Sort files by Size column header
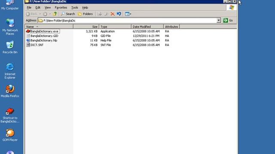Viewport: 275px width, 154px height. pyautogui.click(x=86, y=27)
